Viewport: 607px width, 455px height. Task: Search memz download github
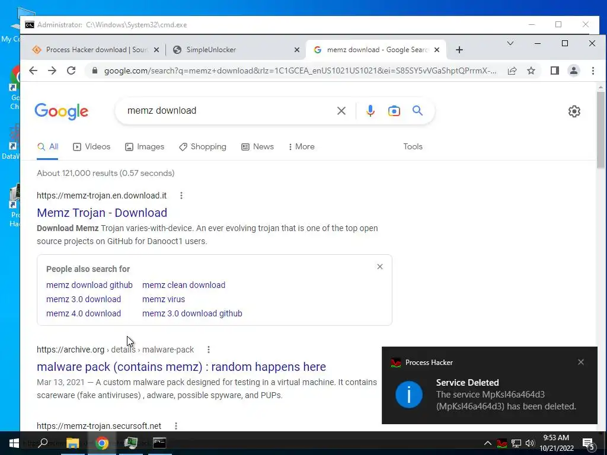[x=90, y=285]
